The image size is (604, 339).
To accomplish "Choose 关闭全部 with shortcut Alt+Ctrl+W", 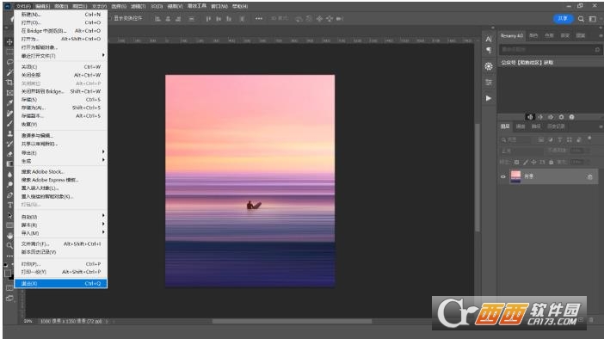I will click(x=61, y=75).
